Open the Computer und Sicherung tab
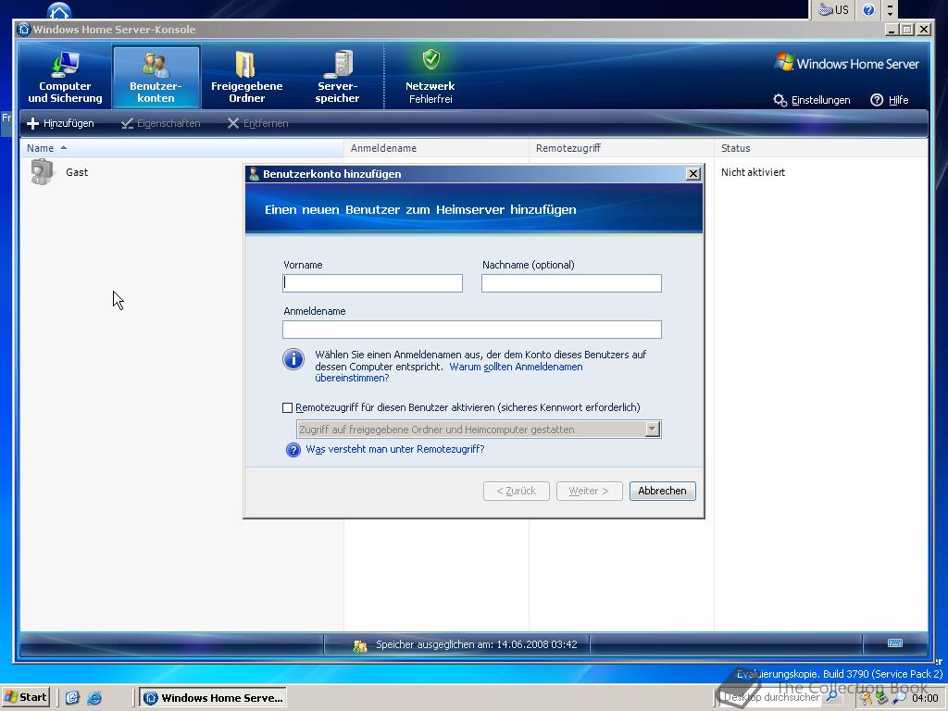948x711 pixels. pyautogui.click(x=66, y=77)
